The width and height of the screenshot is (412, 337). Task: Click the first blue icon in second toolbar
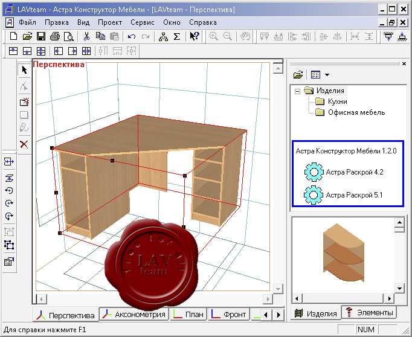[x=13, y=51]
